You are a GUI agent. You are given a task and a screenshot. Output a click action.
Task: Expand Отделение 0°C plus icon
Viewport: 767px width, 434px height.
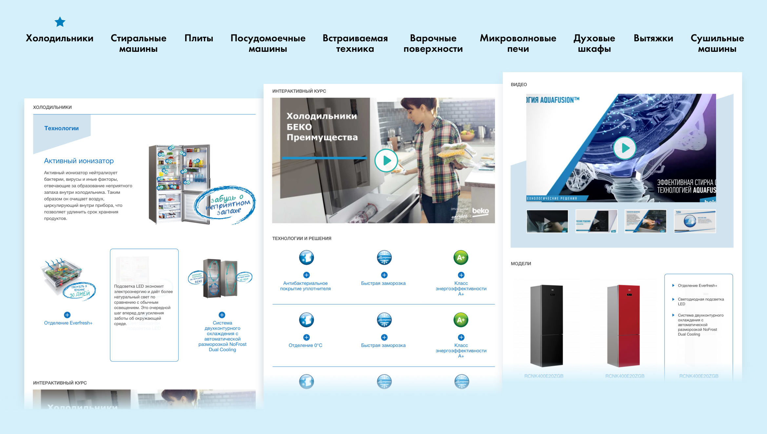click(x=306, y=337)
